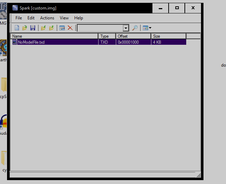Save the archive with the floppy disk icon

pos(33,28)
